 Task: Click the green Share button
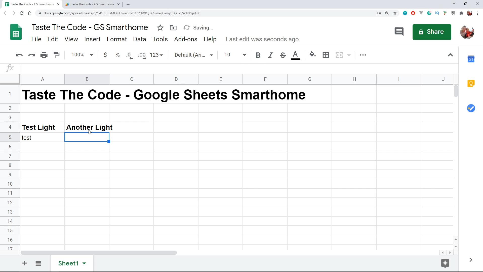[432, 32]
